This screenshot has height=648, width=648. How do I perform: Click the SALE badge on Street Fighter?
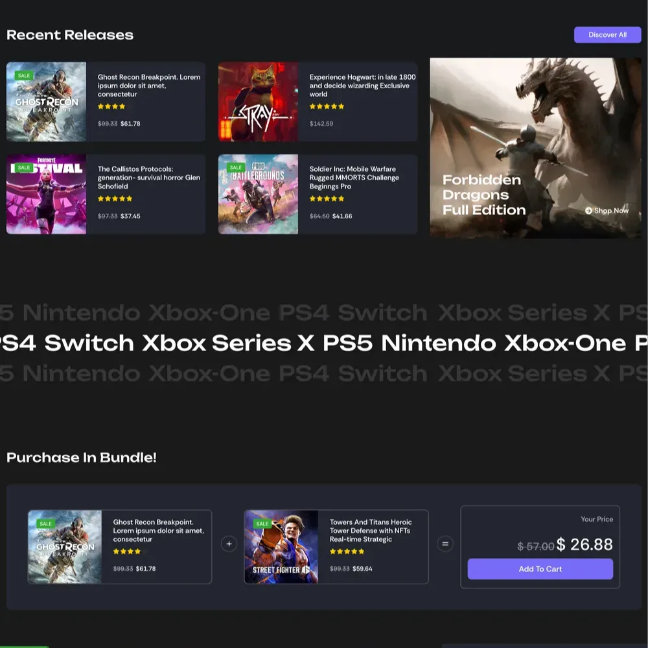[x=262, y=524]
